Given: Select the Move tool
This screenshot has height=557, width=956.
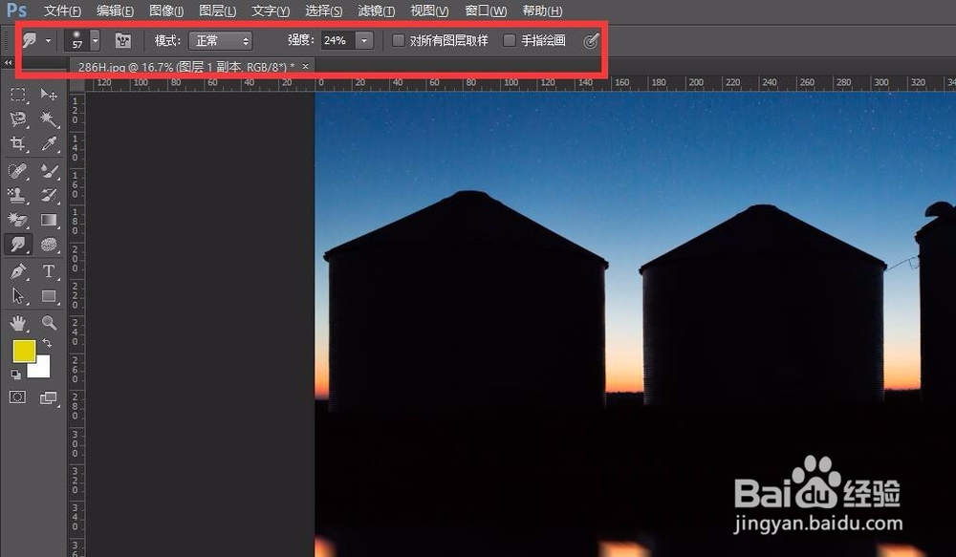Looking at the screenshot, I should point(49,95).
